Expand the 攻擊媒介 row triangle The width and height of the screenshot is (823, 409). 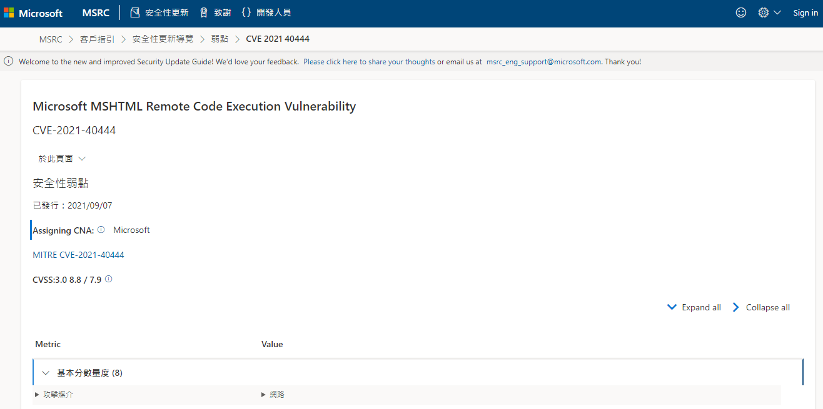38,395
